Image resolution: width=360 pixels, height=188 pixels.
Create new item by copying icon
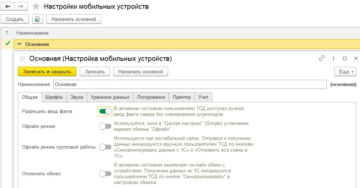click(37, 19)
